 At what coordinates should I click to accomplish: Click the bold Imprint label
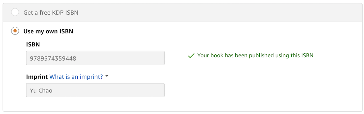point(37,77)
